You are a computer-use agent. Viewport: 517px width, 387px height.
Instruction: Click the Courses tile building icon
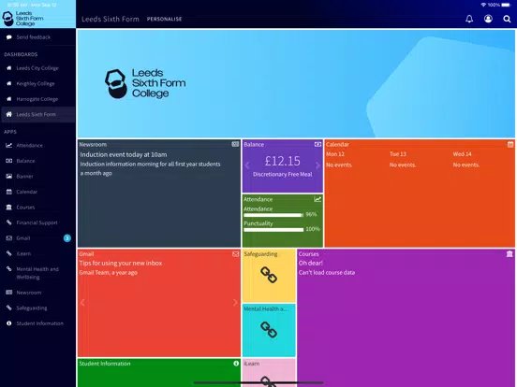pyautogui.click(x=510, y=253)
